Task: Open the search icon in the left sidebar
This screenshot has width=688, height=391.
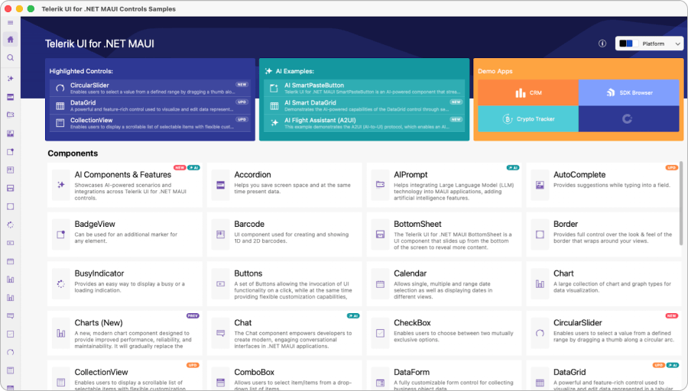Action: coord(11,58)
